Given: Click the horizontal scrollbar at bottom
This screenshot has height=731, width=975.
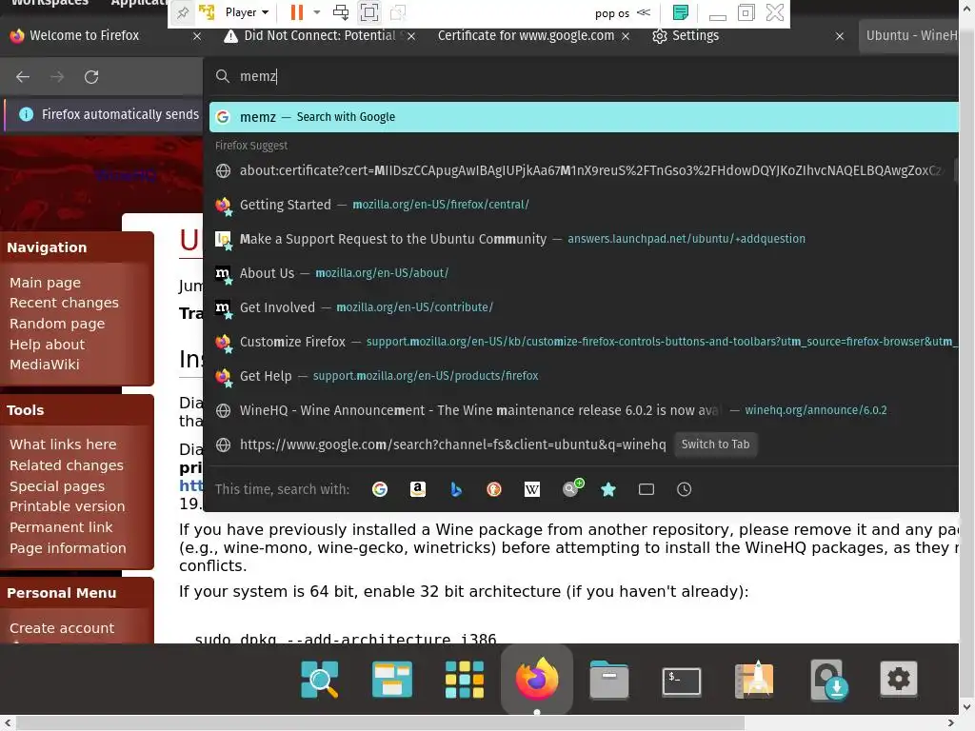Looking at the screenshot, I should [x=381, y=723].
